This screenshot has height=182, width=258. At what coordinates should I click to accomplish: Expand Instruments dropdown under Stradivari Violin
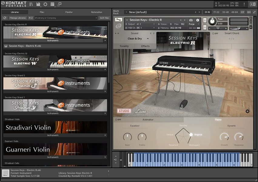click(105, 135)
